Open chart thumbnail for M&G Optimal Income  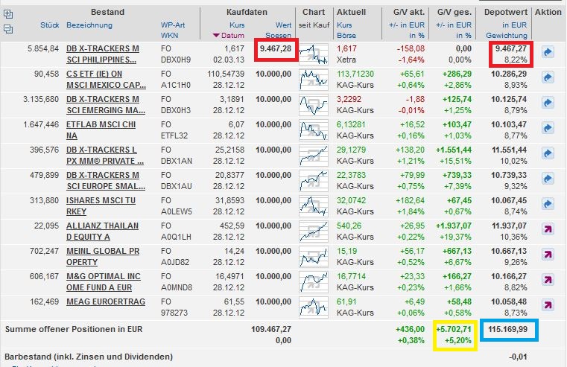(x=314, y=281)
